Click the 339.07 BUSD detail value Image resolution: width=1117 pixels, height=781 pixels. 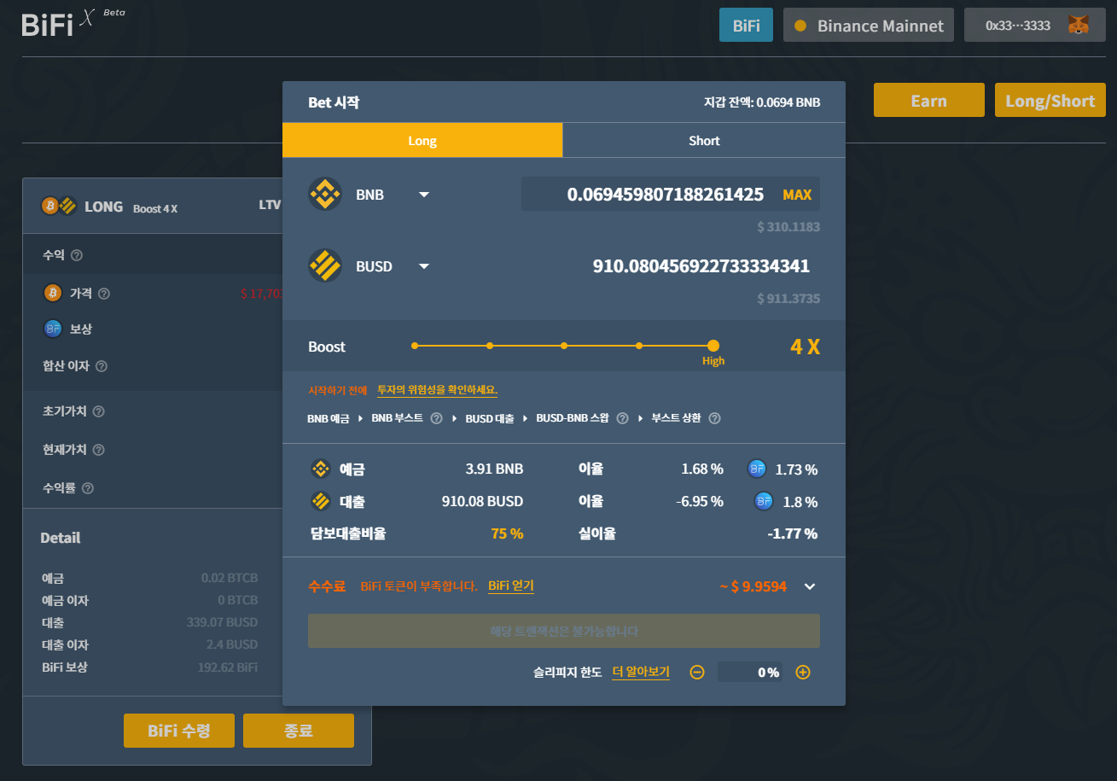point(222,622)
